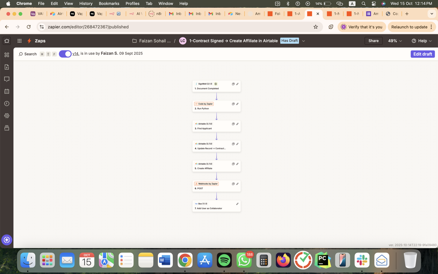Duplicate step 1 Document Completed
438x274 pixels.
point(233,84)
